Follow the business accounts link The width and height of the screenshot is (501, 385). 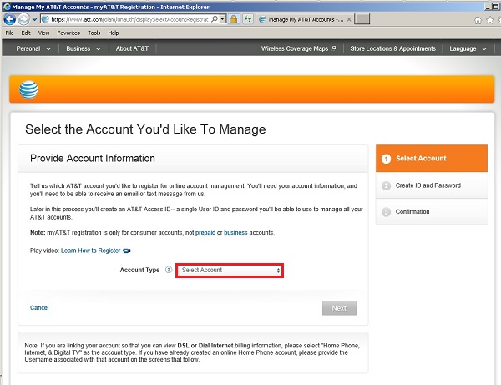tap(235, 233)
